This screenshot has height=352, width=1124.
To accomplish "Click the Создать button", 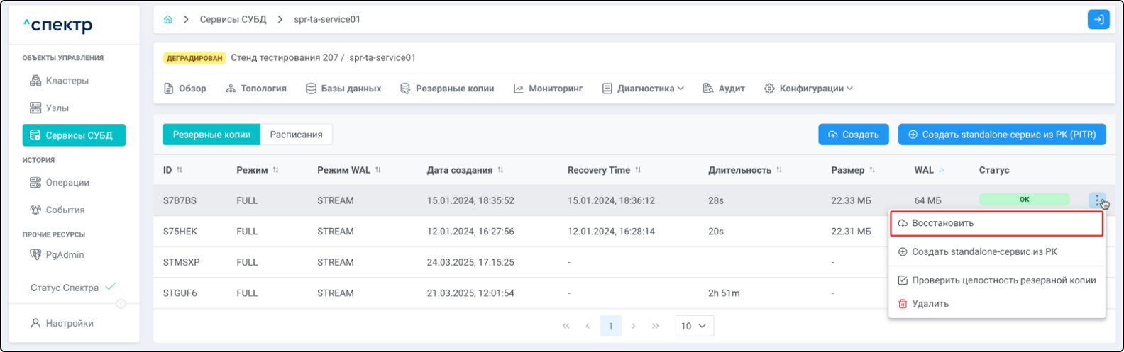I will pos(853,135).
